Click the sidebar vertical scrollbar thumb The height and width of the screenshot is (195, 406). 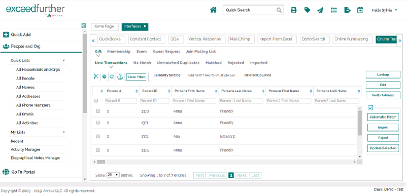(x=85, y=73)
